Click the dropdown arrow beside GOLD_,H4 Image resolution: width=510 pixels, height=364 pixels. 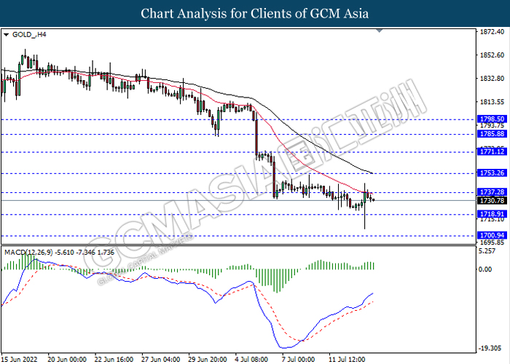6,35
